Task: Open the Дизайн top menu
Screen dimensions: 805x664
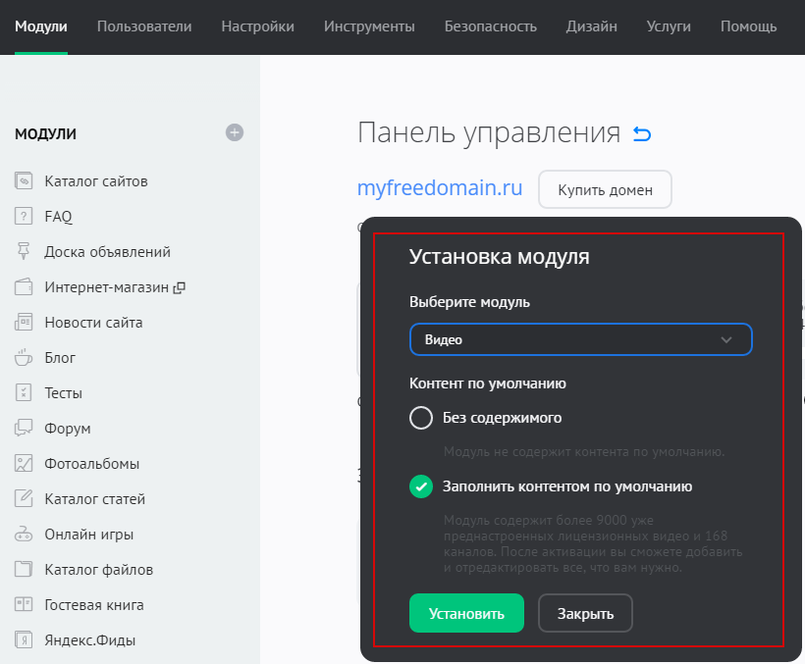Action: click(x=591, y=26)
